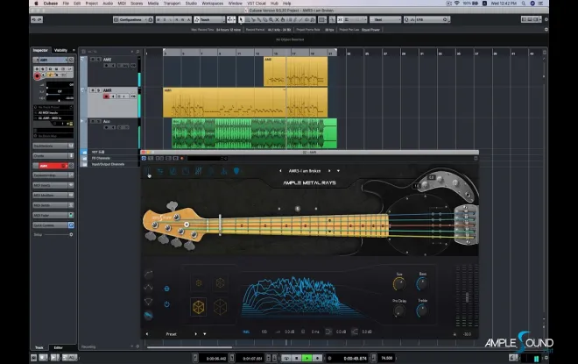Open the Tab player panel icon
This screenshot has height=364, width=578.
pyautogui.click(x=186, y=171)
